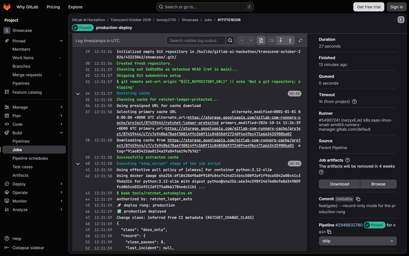The image size is (409, 256).
Task: Open Artifacts in sidebar
Action: click(20, 175)
